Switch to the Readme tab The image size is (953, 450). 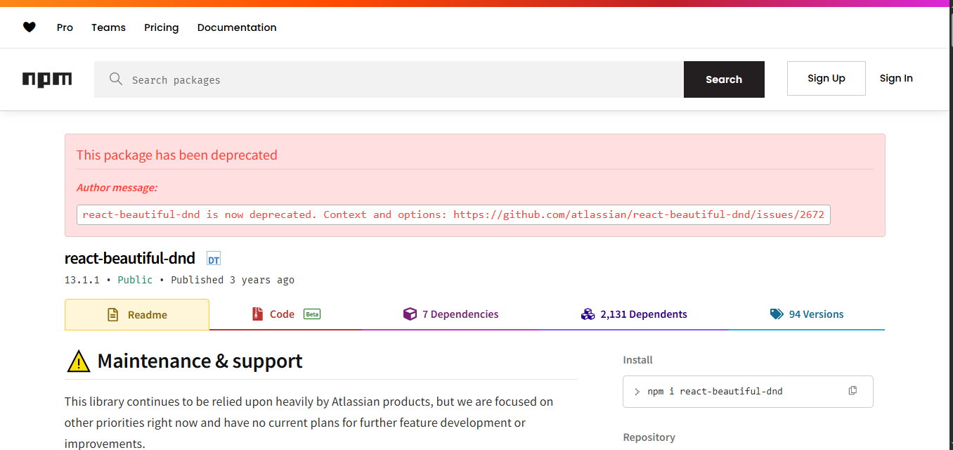tap(137, 314)
